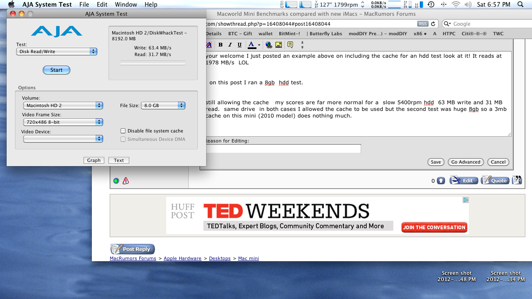
Task: Open the Test type Disk Read/Write dropdown
Action: click(57, 51)
